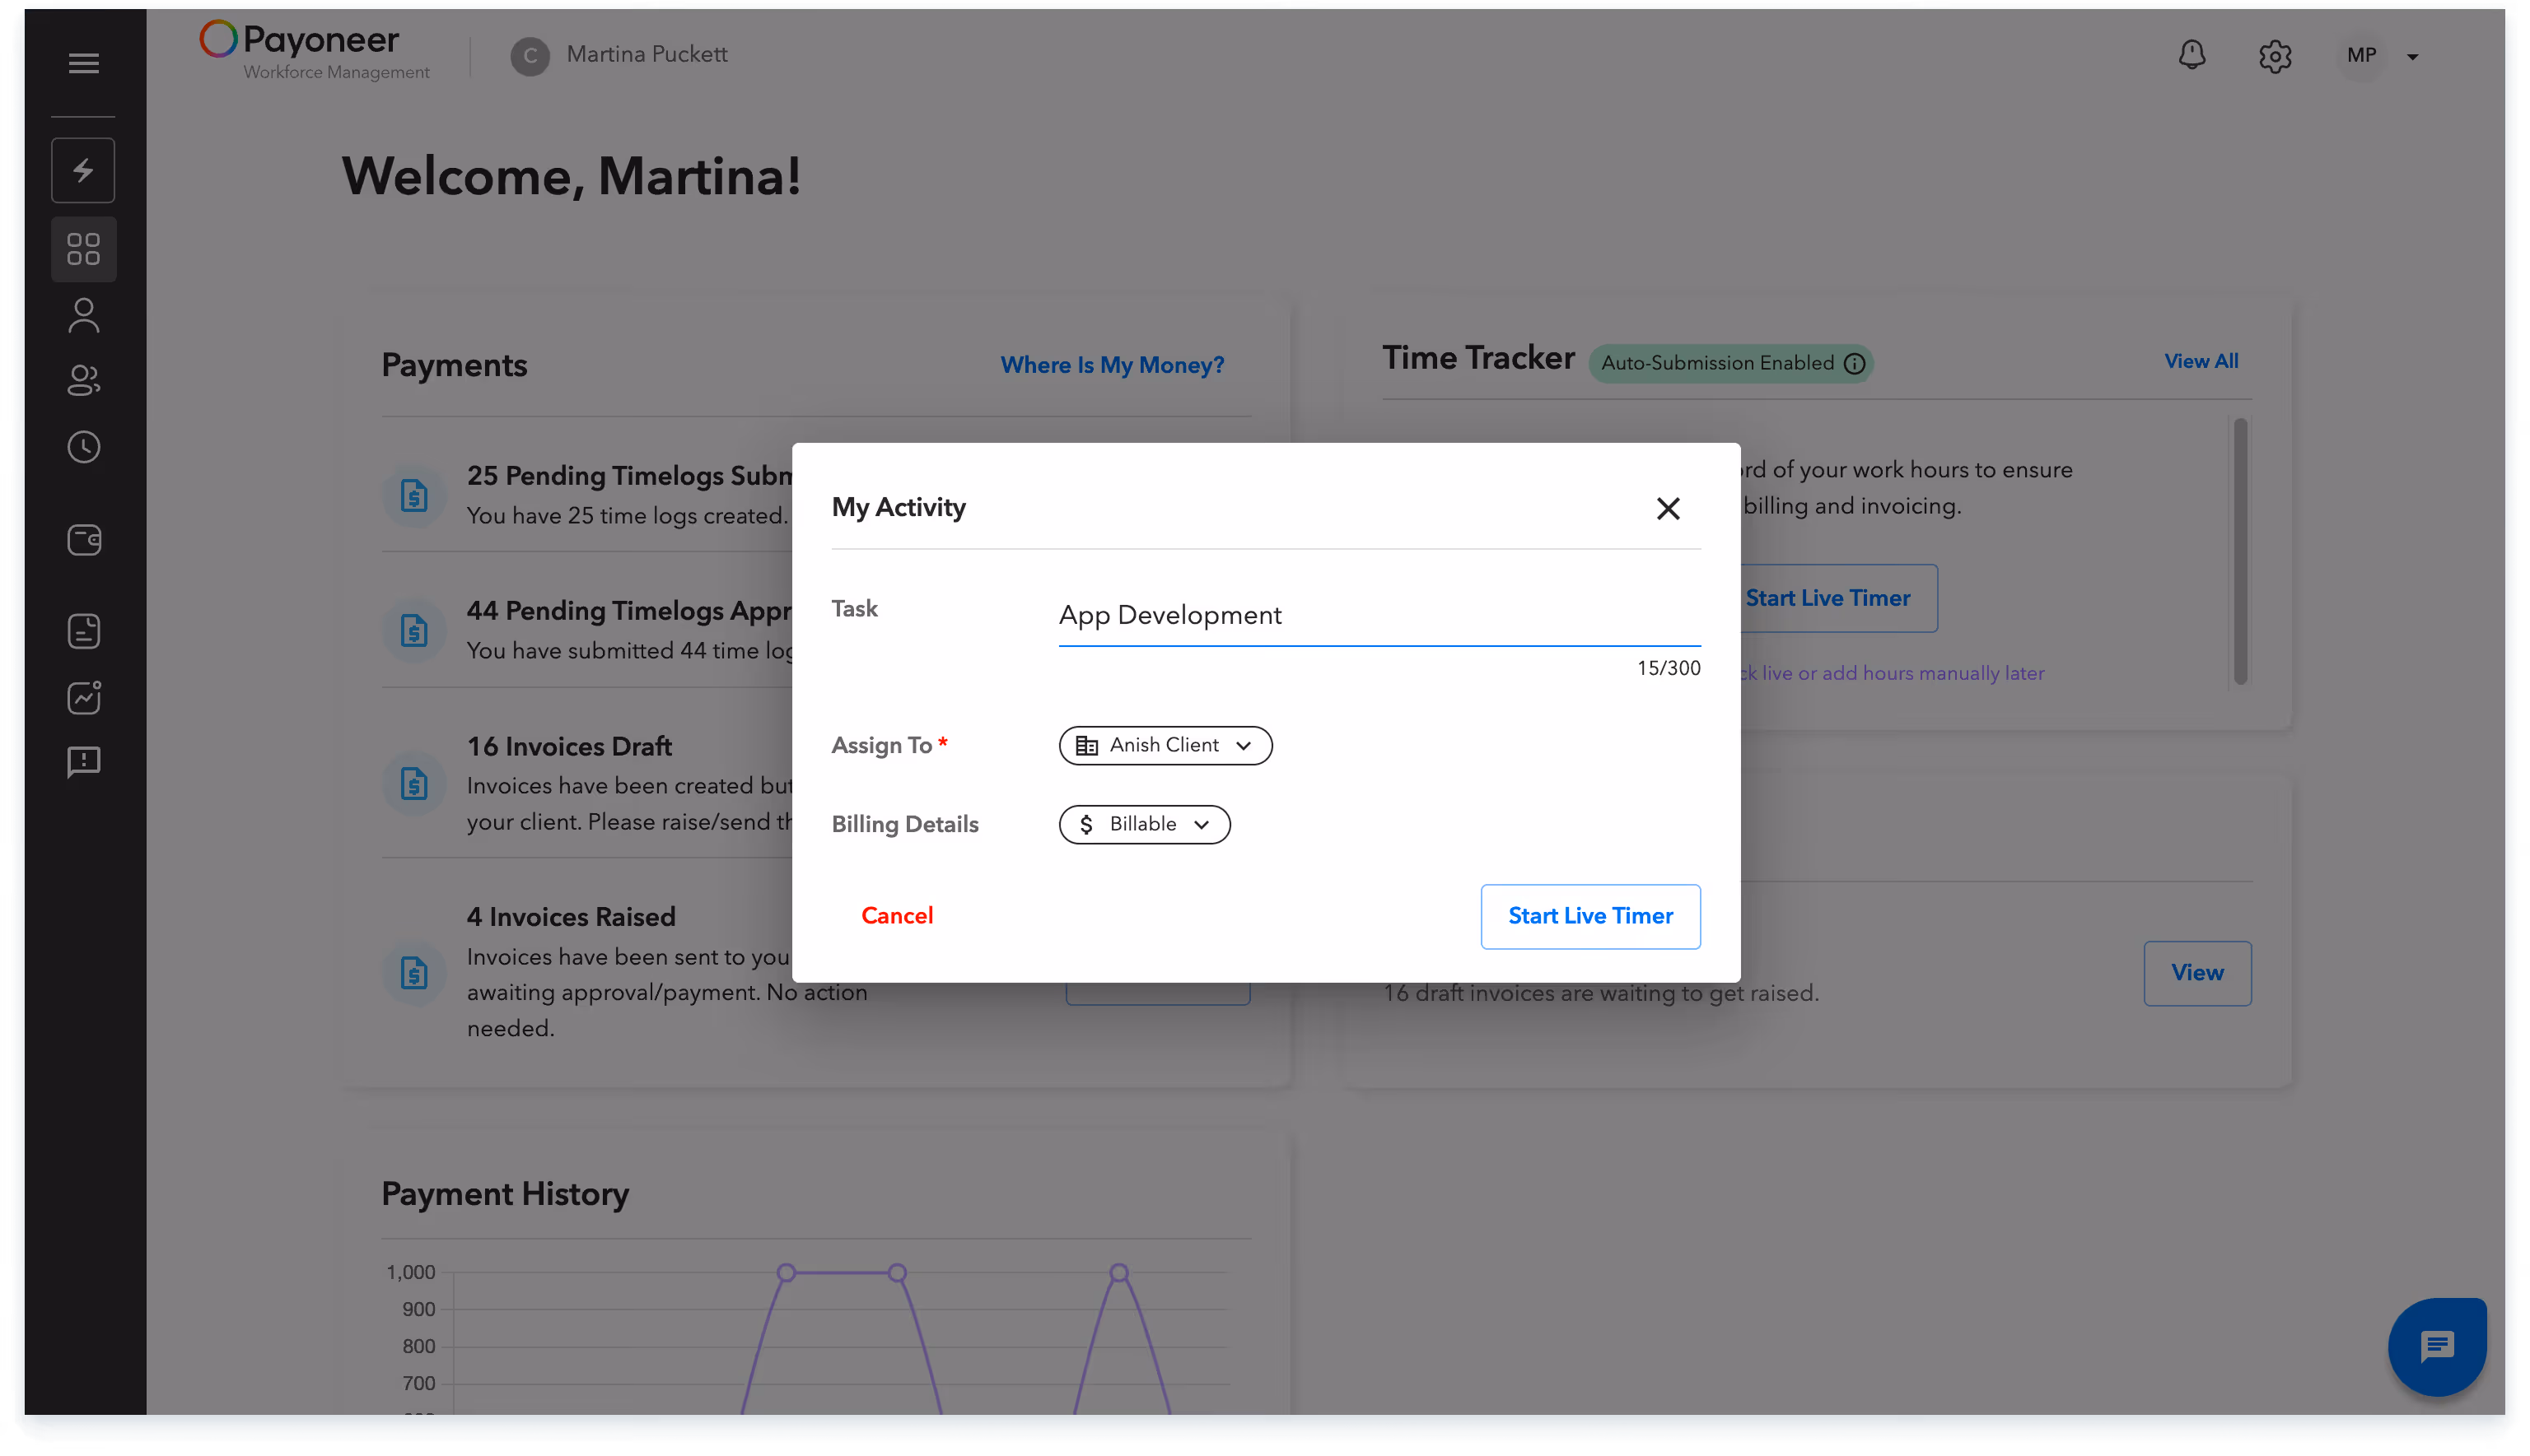Open the wallet icon in sidebar

click(83, 540)
